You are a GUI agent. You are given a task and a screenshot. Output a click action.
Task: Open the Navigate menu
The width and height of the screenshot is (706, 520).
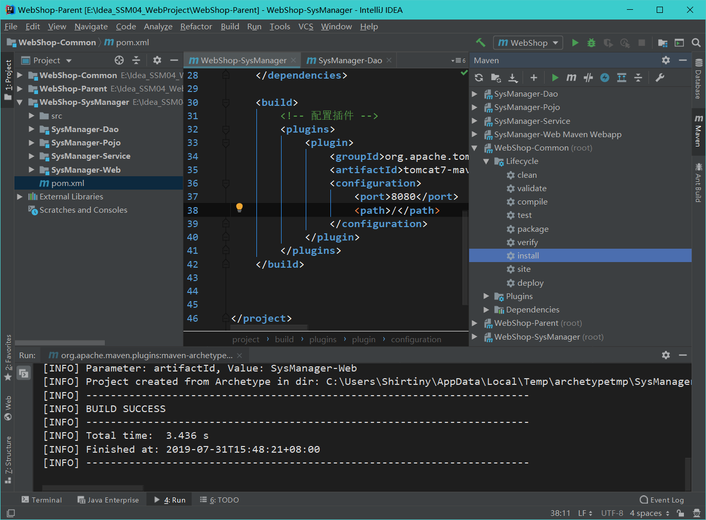(91, 26)
